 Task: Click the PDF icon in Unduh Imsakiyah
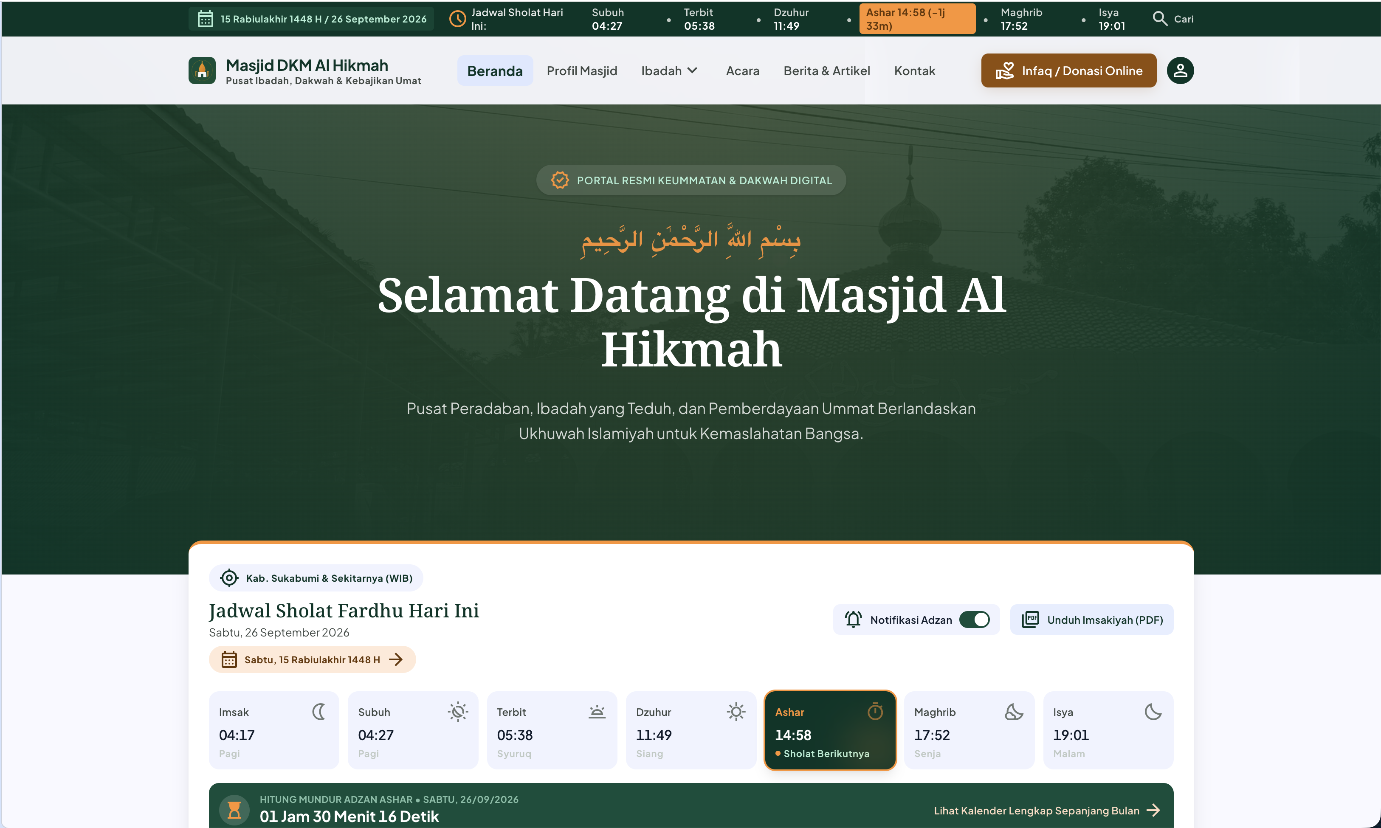pos(1030,620)
